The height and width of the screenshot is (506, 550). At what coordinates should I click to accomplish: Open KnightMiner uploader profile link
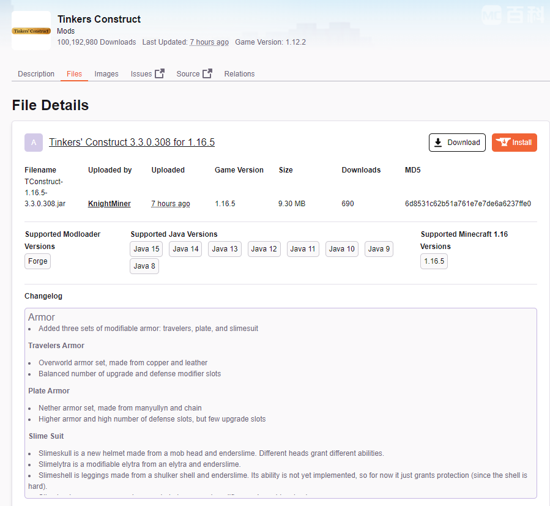point(110,204)
